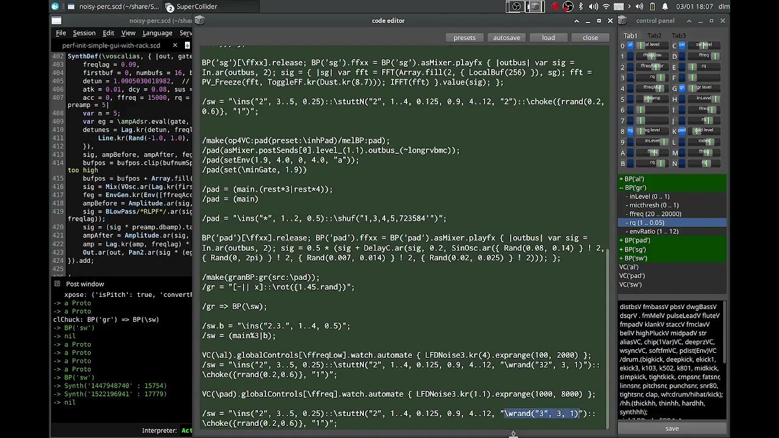Adjust the 'al level' slider
This screenshot has width=779, height=438.
click(654, 45)
